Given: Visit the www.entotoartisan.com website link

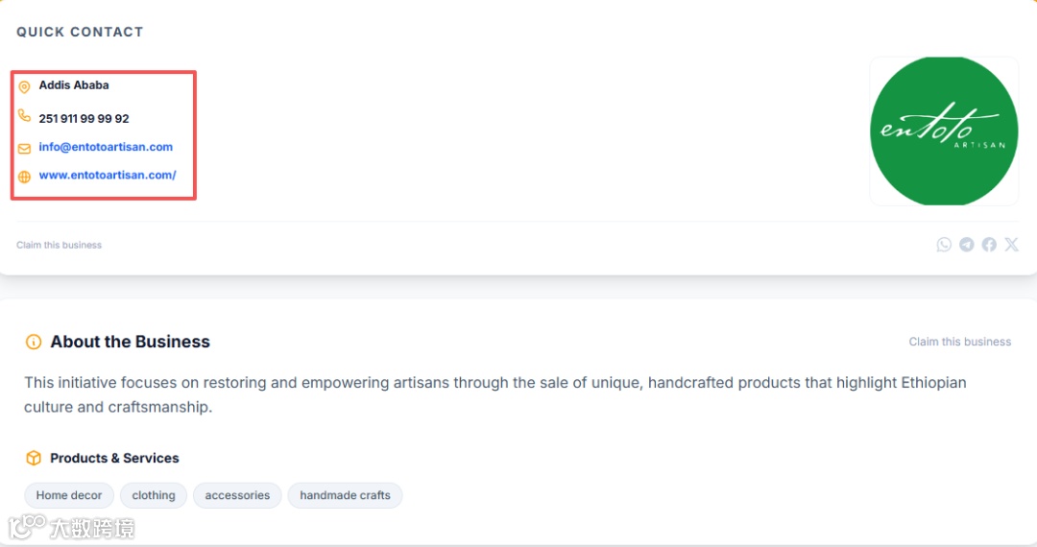Looking at the screenshot, I should tap(108, 176).
